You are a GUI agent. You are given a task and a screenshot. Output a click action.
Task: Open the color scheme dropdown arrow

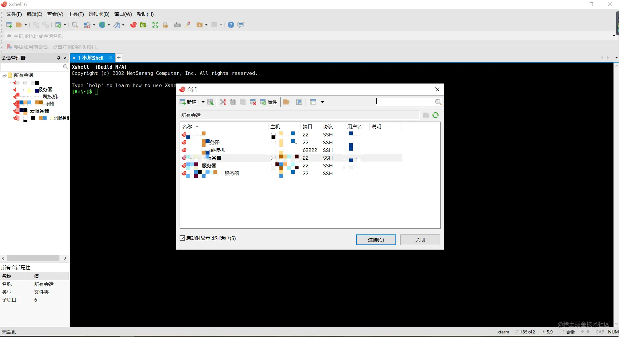94,25
